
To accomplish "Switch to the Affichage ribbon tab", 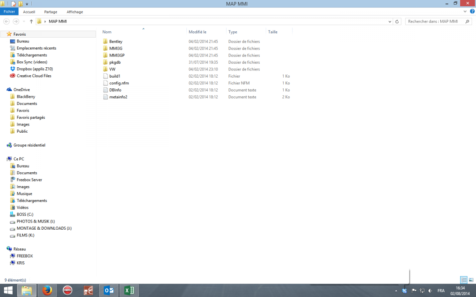I will pyautogui.click(x=75, y=12).
